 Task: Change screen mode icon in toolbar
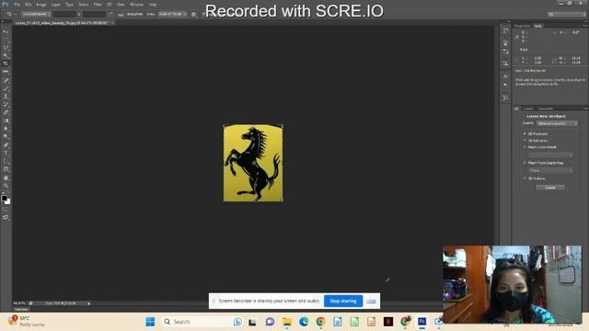[x=6, y=217]
